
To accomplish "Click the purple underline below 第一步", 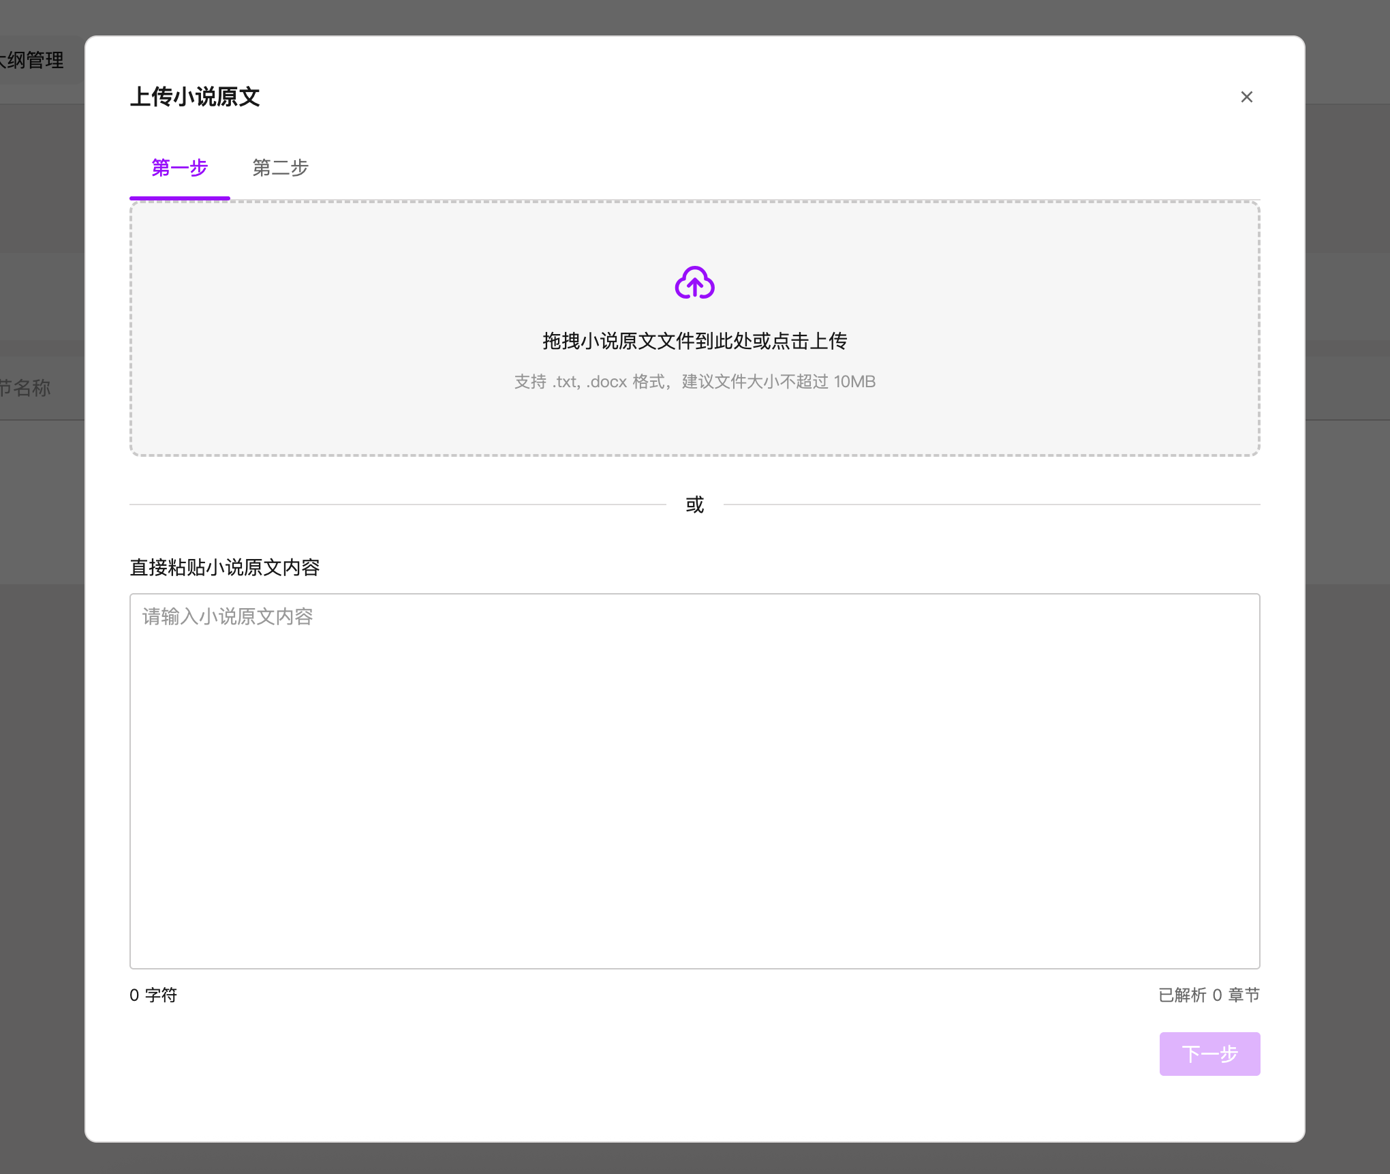I will (179, 198).
